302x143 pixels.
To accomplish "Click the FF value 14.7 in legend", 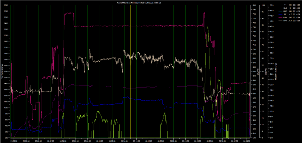I will pos(290,14).
